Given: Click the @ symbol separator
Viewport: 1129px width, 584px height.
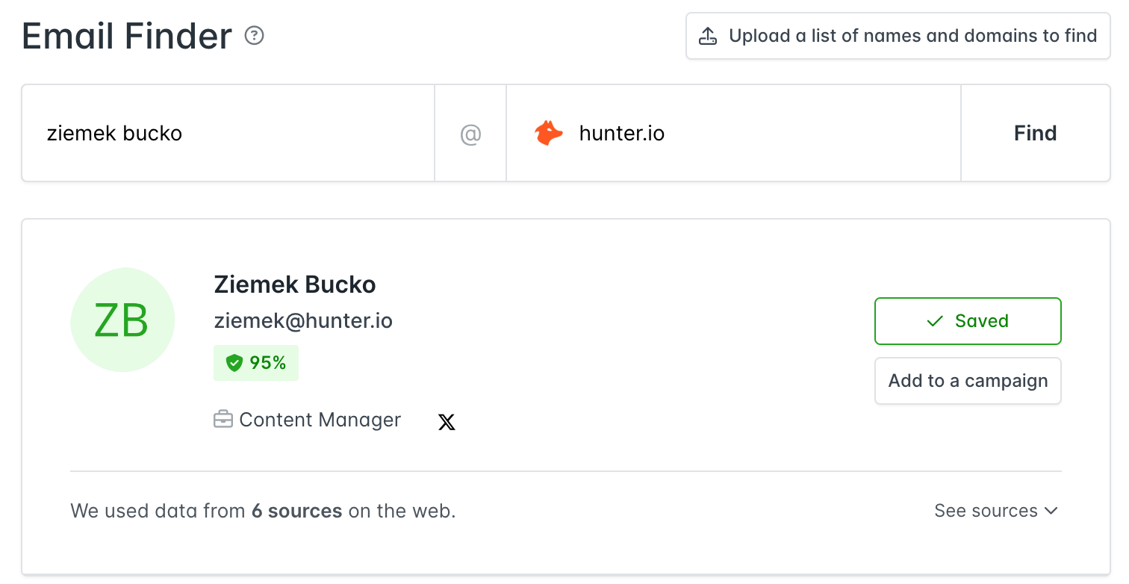Looking at the screenshot, I should tap(470, 134).
